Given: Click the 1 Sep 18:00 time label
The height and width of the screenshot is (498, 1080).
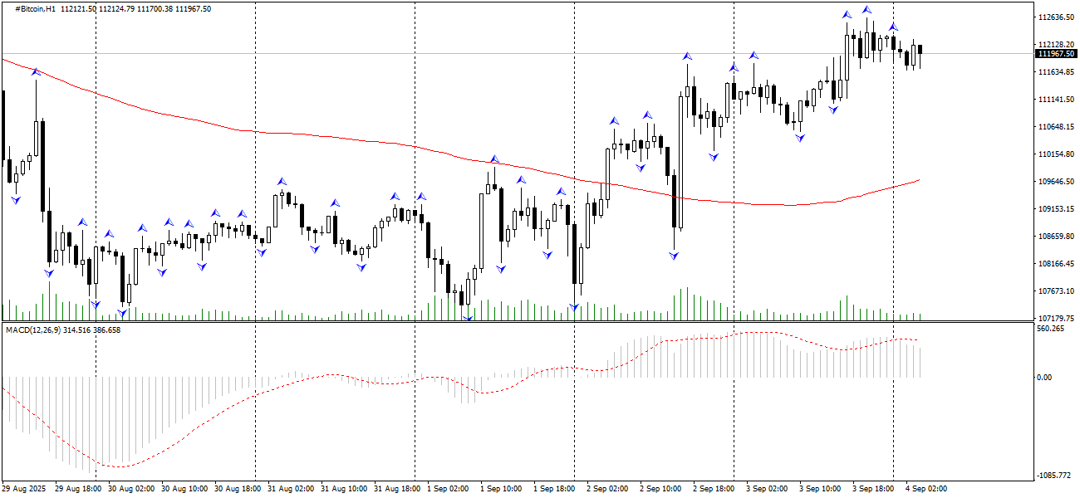Looking at the screenshot, I should (x=555, y=489).
